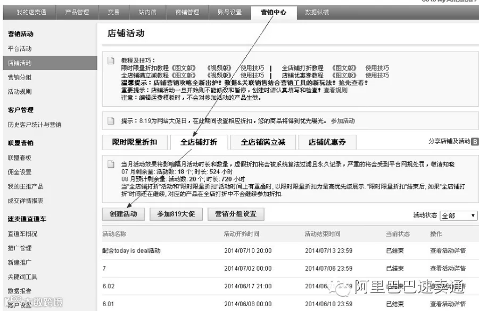
Task: Select 平台活动 in the left sidebar
Action: [x=20, y=48]
